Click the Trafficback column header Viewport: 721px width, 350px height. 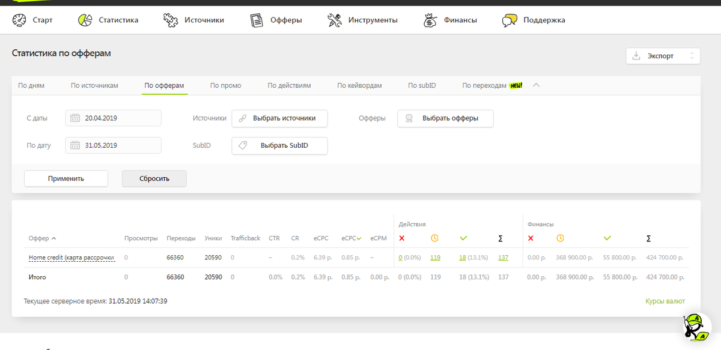[x=245, y=238]
